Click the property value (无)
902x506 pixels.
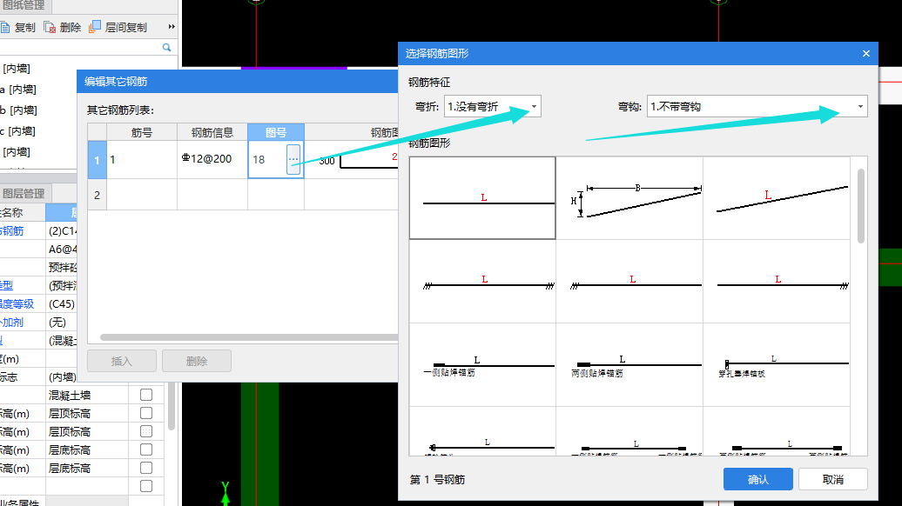click(62, 323)
